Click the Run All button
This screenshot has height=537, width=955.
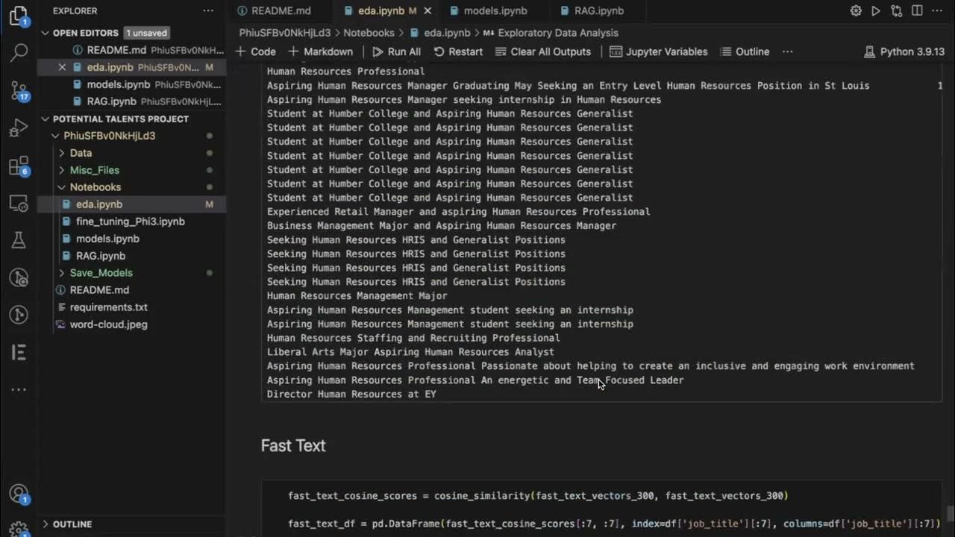click(396, 51)
